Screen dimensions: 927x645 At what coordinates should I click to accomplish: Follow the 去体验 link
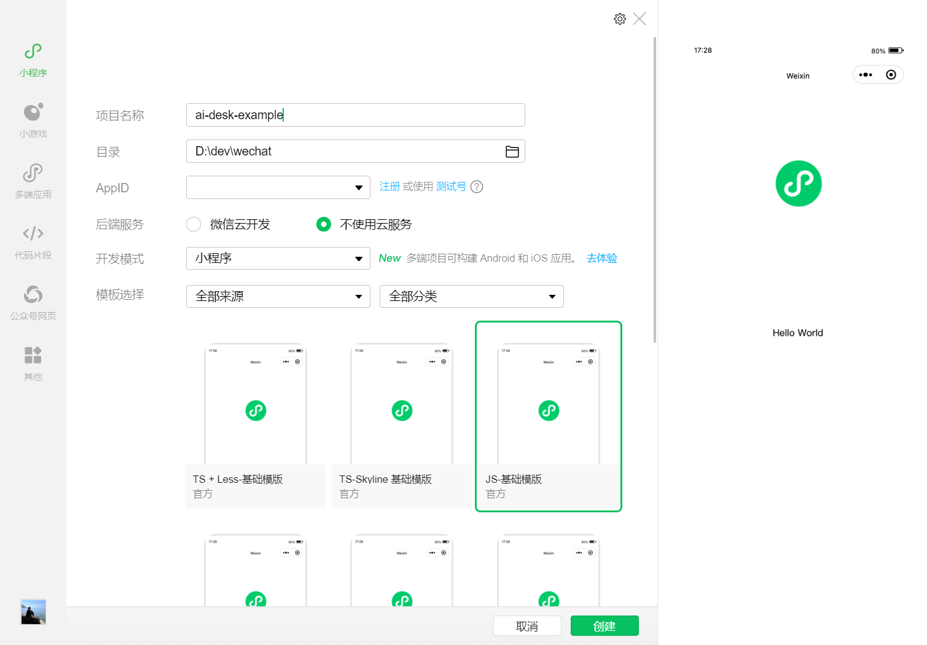coord(602,259)
